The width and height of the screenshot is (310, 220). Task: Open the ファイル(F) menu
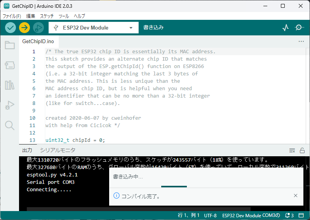(x=12, y=16)
